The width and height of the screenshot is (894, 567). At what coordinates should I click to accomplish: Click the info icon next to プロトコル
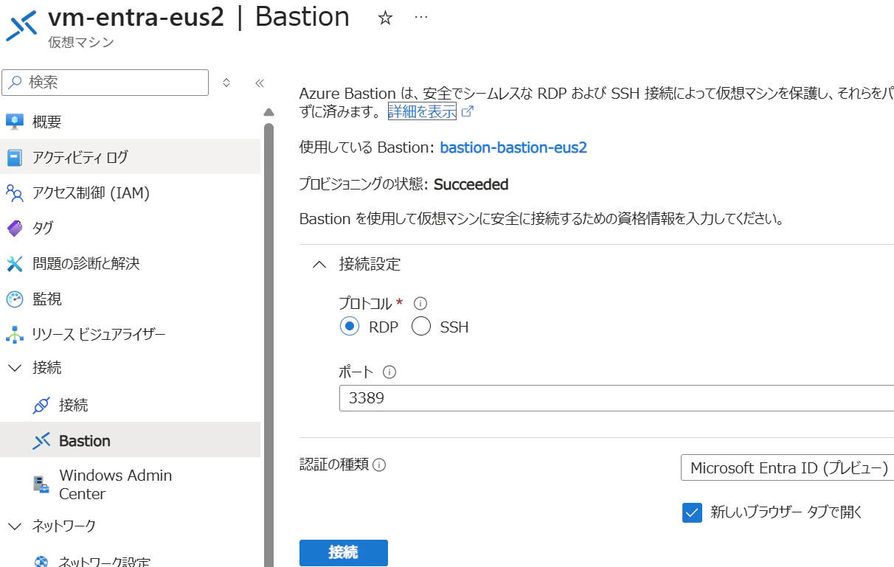pyautogui.click(x=420, y=303)
